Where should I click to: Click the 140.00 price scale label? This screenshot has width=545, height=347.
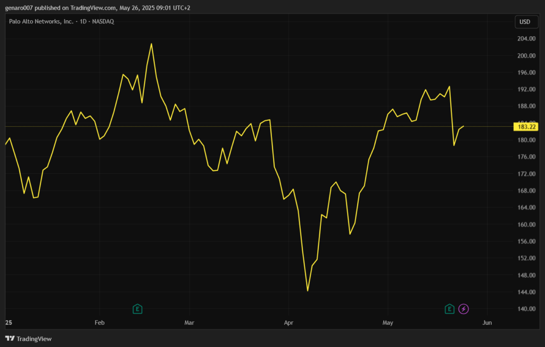[x=526, y=309]
